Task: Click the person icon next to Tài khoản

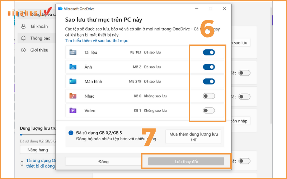Action: 24,26
